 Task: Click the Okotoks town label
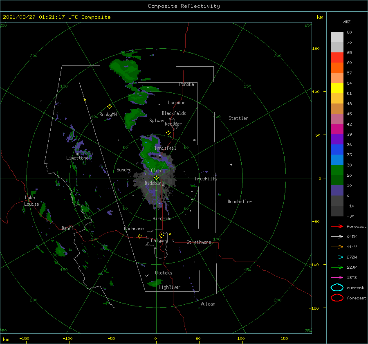click(164, 273)
